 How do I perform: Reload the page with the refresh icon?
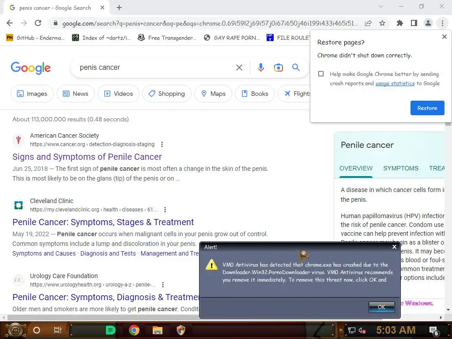(x=38, y=23)
